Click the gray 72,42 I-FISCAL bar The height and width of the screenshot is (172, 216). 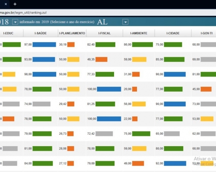click(104, 134)
